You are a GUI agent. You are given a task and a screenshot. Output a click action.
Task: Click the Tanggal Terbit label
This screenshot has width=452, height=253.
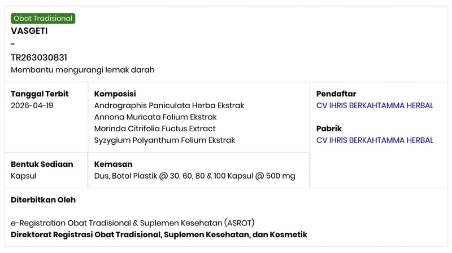tap(40, 94)
